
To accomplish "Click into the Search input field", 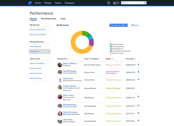I will [132, 3].
